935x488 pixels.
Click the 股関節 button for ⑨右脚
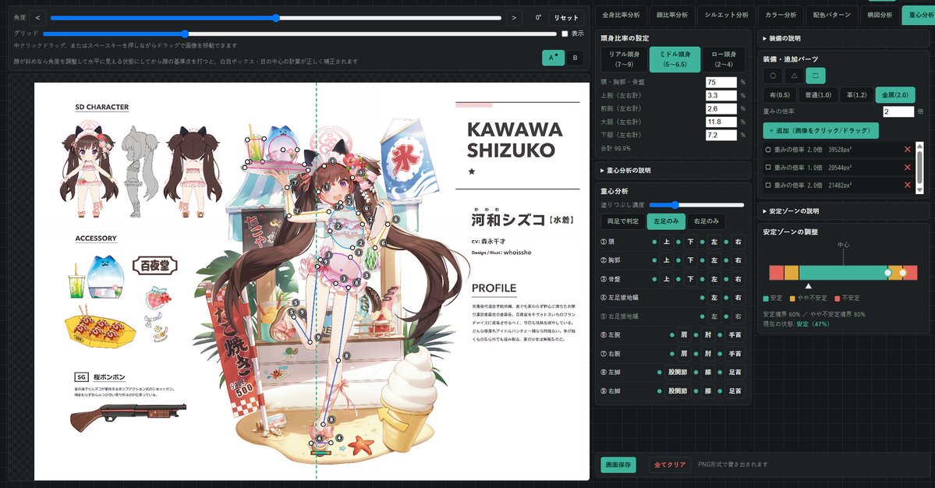coord(678,391)
